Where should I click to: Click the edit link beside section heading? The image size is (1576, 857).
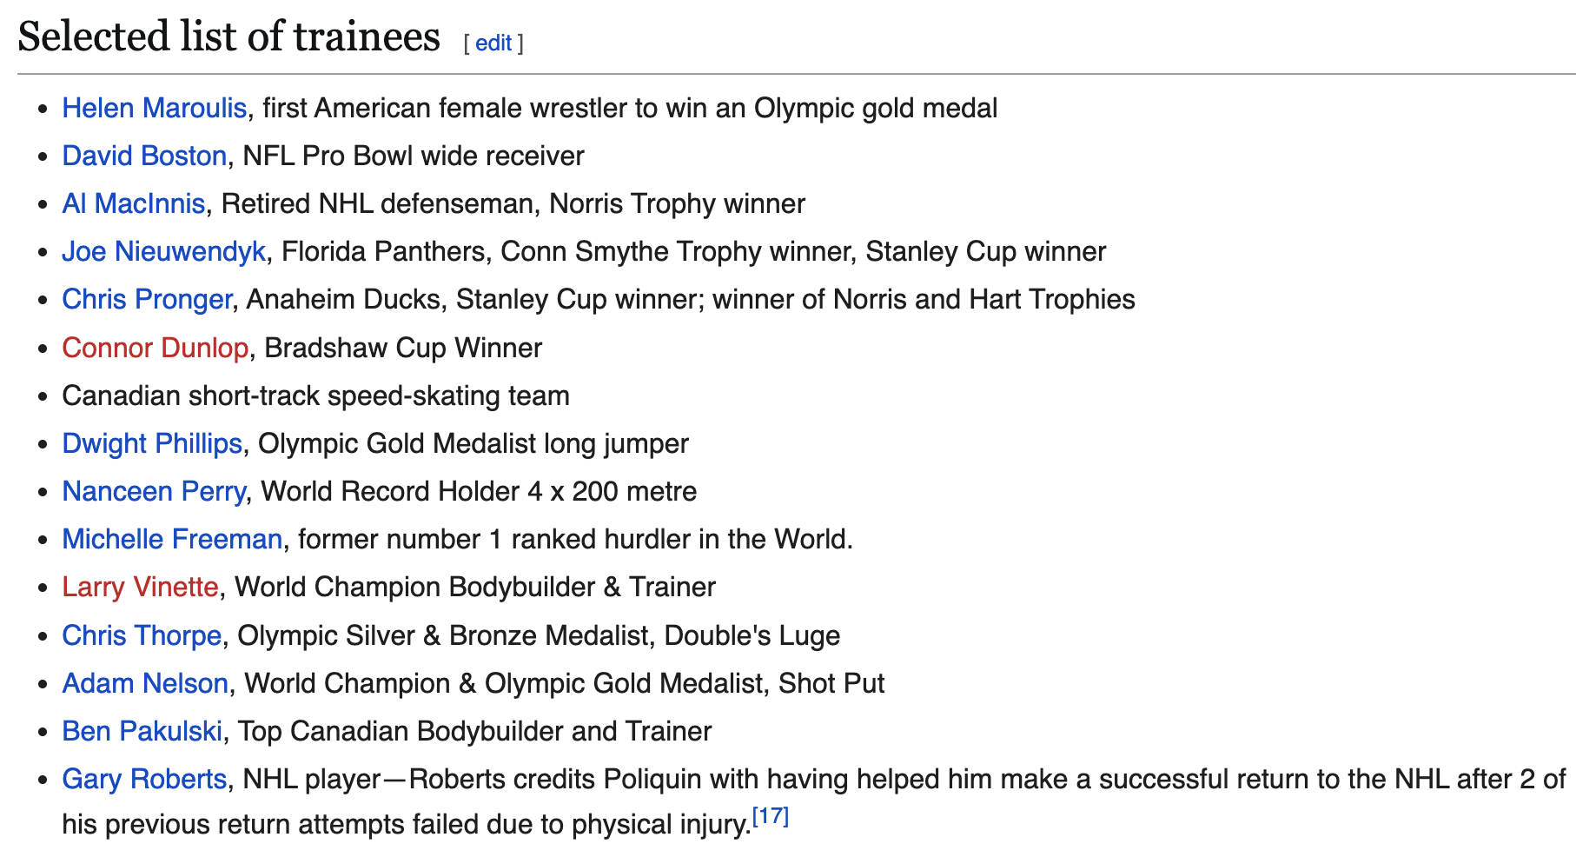pos(493,43)
